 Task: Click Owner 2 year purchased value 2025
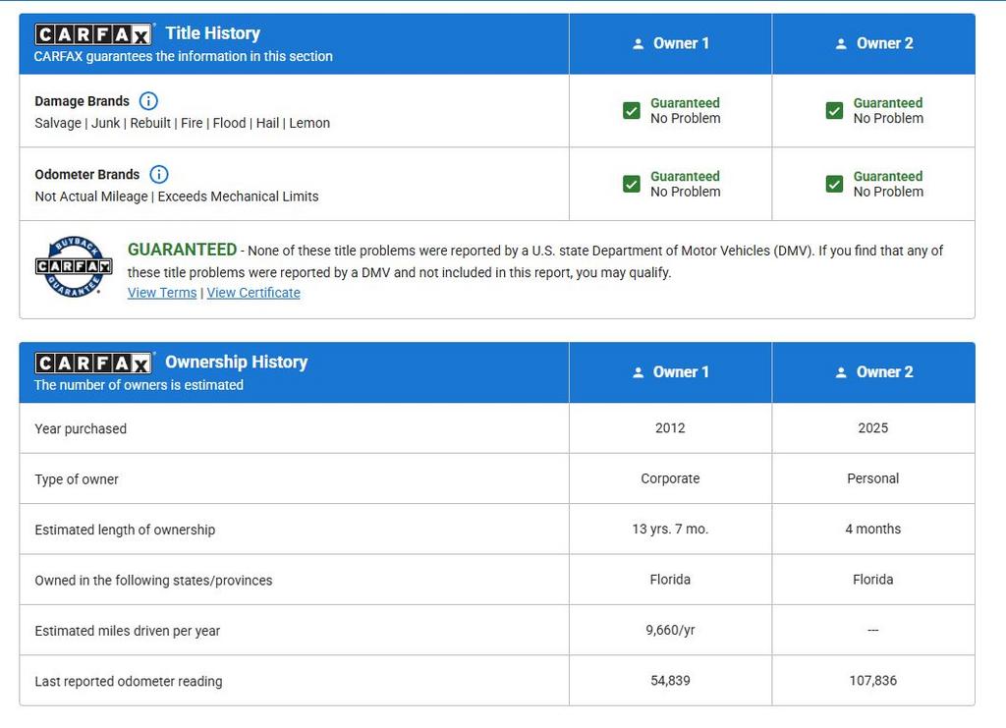coord(872,427)
